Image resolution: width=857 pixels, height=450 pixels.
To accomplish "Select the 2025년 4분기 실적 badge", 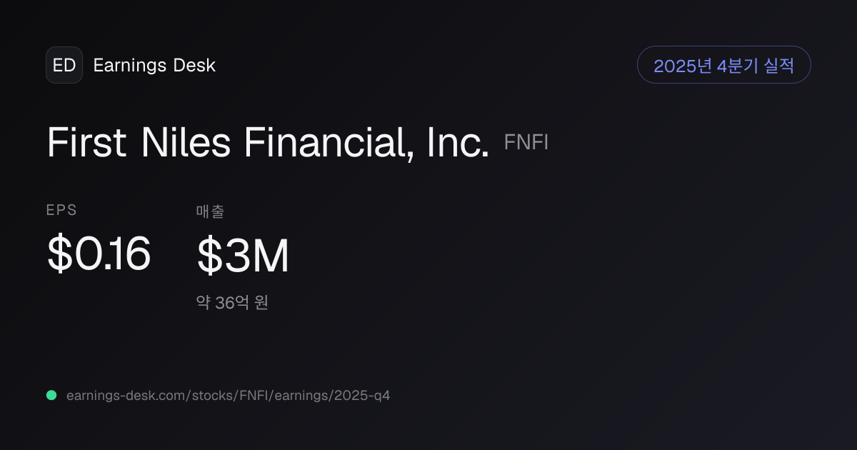I will tap(723, 65).
